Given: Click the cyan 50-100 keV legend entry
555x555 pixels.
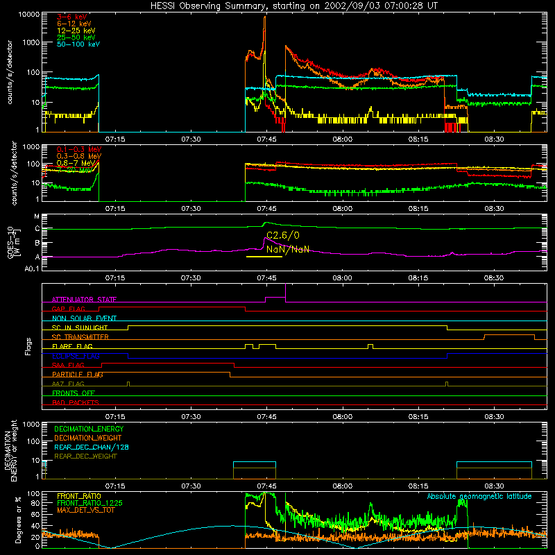Looking at the screenshot, I should pos(78,44).
